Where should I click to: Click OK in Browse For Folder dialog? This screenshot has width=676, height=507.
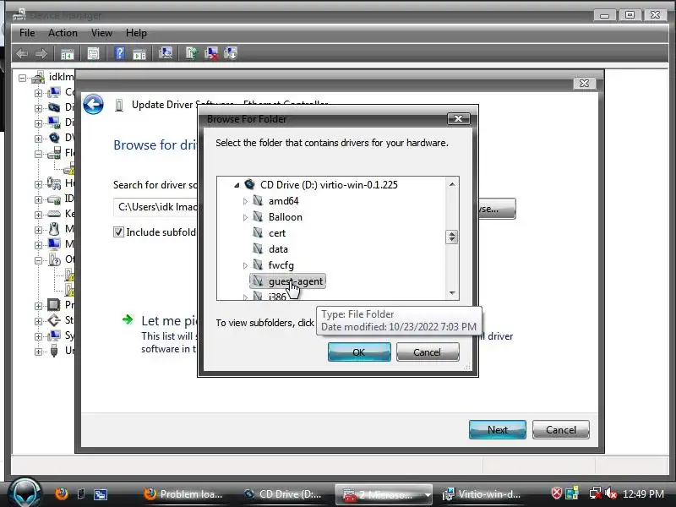click(x=359, y=352)
